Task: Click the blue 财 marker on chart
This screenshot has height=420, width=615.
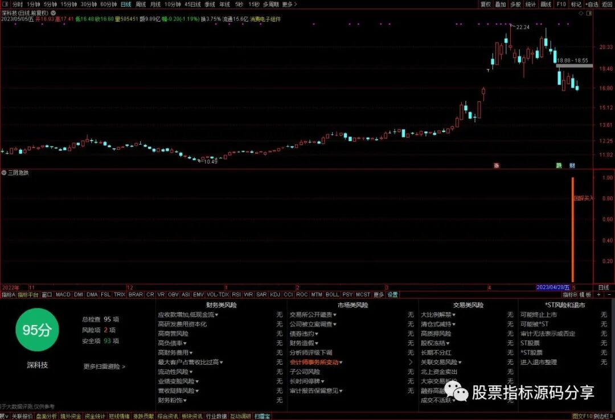Action: pyautogui.click(x=572, y=166)
